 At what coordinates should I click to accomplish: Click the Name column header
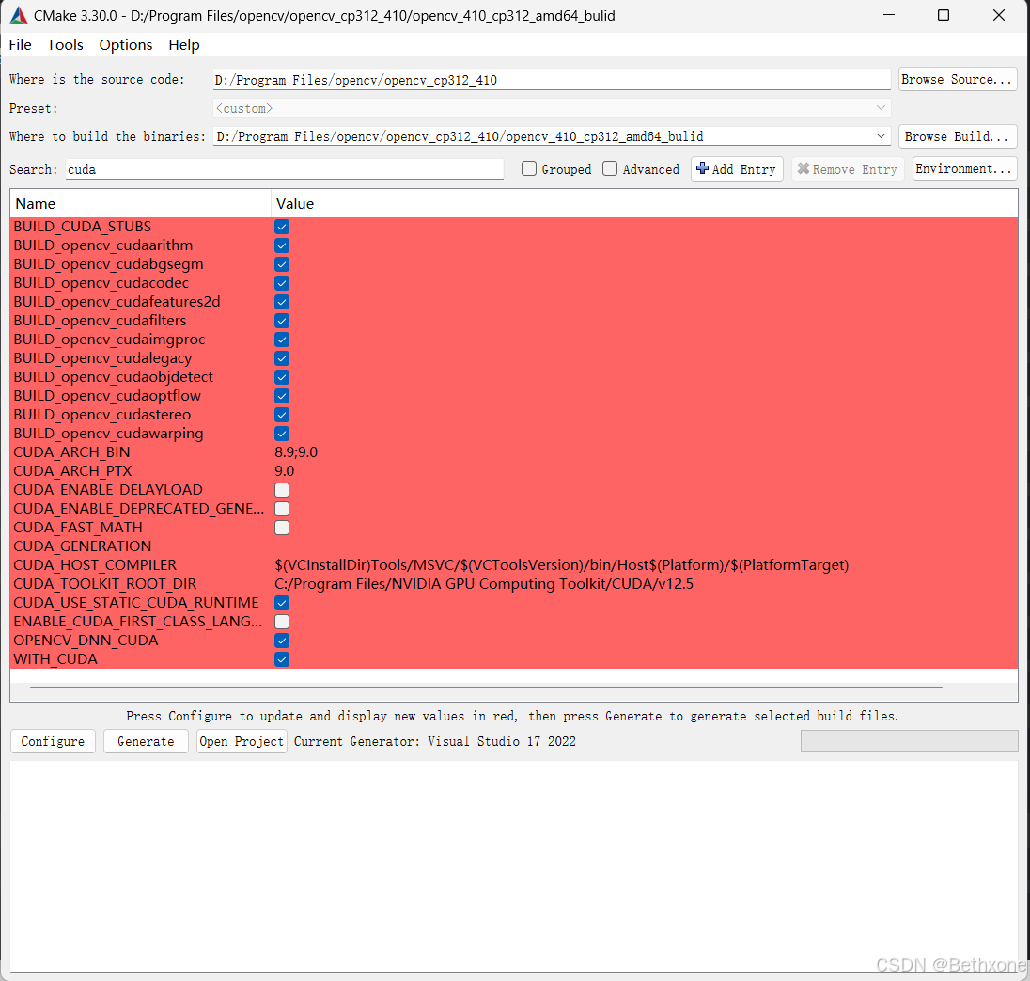point(141,204)
